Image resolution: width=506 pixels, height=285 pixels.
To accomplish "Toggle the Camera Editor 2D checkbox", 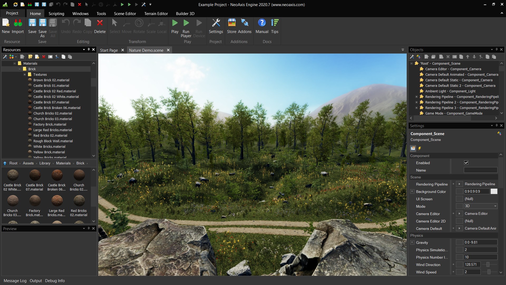I will [459, 221].
